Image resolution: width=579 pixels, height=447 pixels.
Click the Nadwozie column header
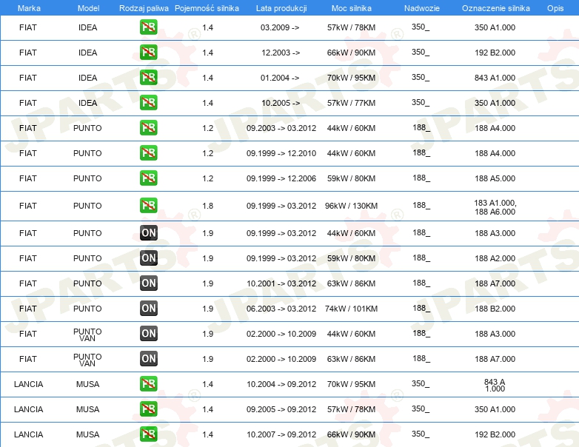pyautogui.click(x=422, y=8)
